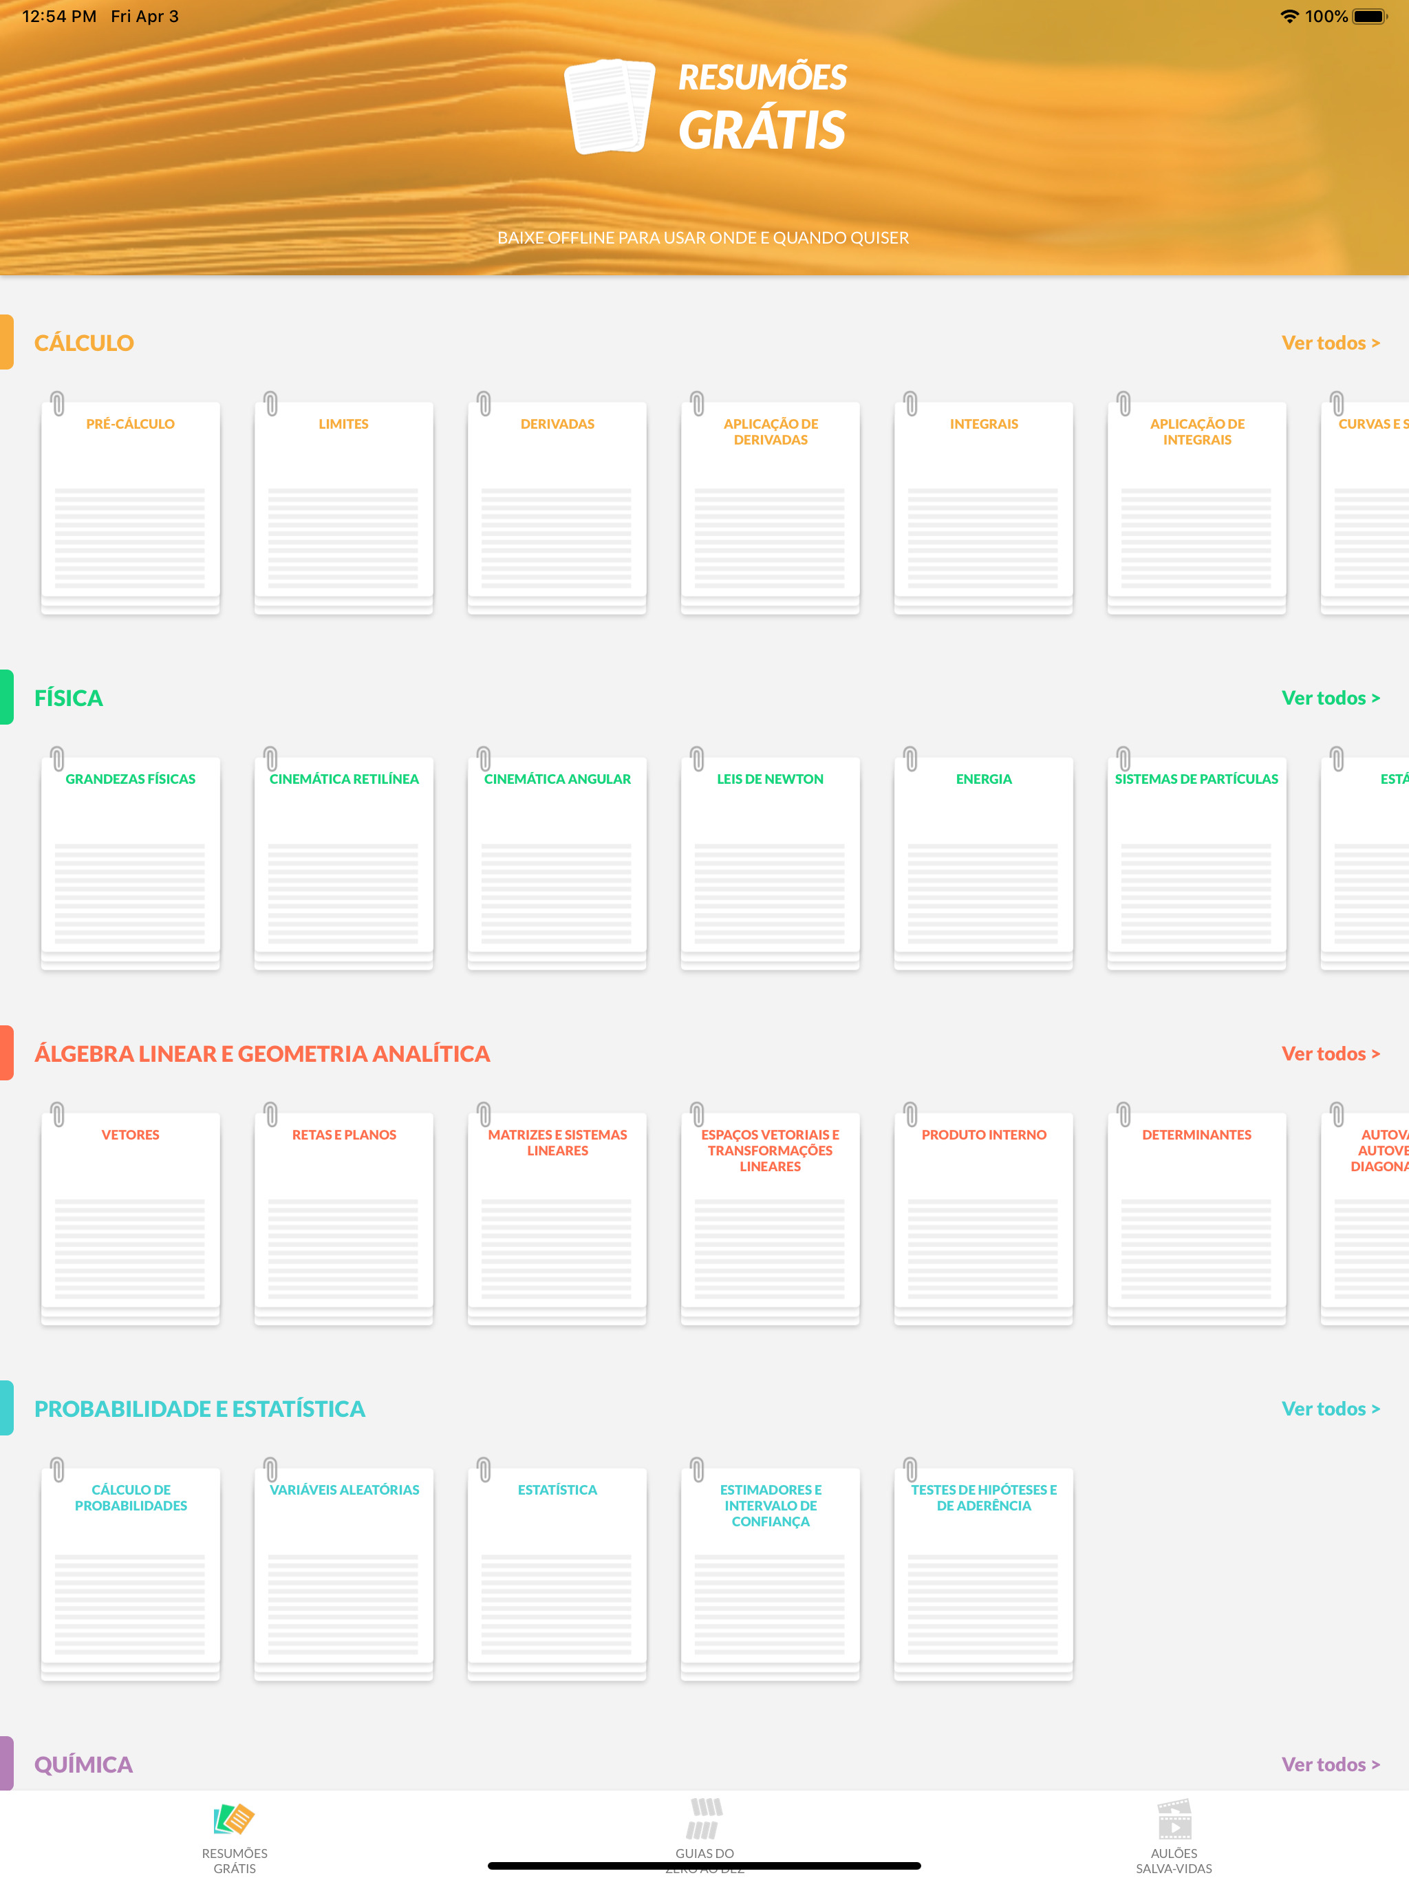Open Variáveis Aleatórias summary card
The image size is (1409, 1880).
point(343,1570)
